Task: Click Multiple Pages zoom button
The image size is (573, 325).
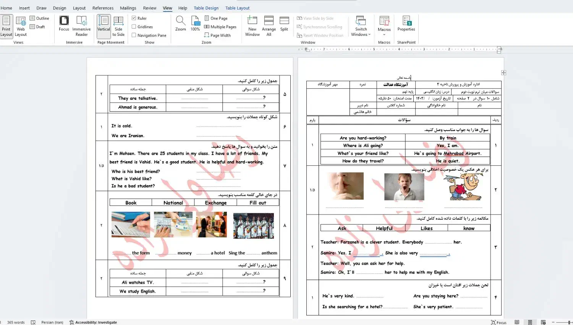Action: click(x=220, y=27)
